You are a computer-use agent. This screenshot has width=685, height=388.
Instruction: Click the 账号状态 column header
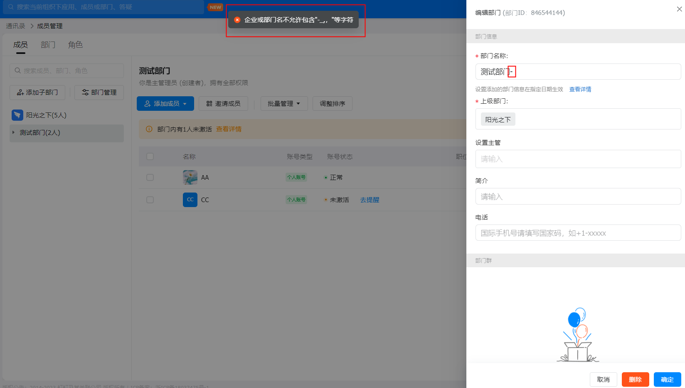[340, 156]
